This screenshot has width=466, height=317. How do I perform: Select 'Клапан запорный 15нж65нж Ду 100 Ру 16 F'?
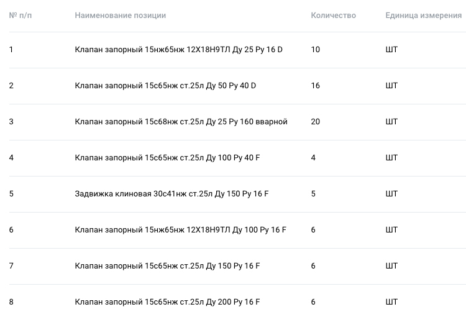(180, 230)
